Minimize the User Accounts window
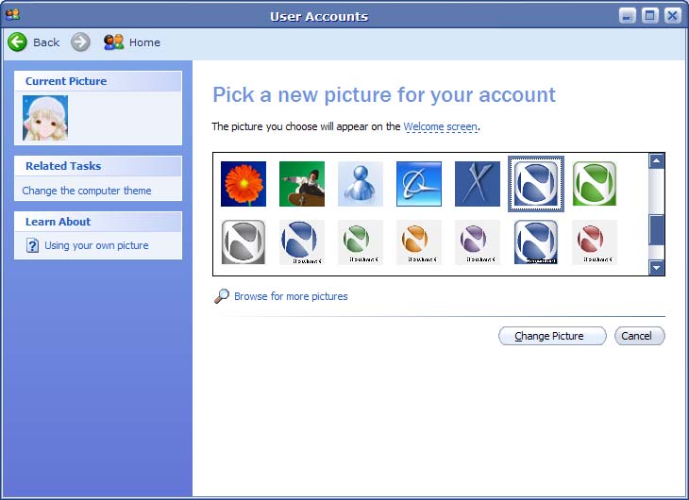This screenshot has width=689, height=500. (x=628, y=16)
